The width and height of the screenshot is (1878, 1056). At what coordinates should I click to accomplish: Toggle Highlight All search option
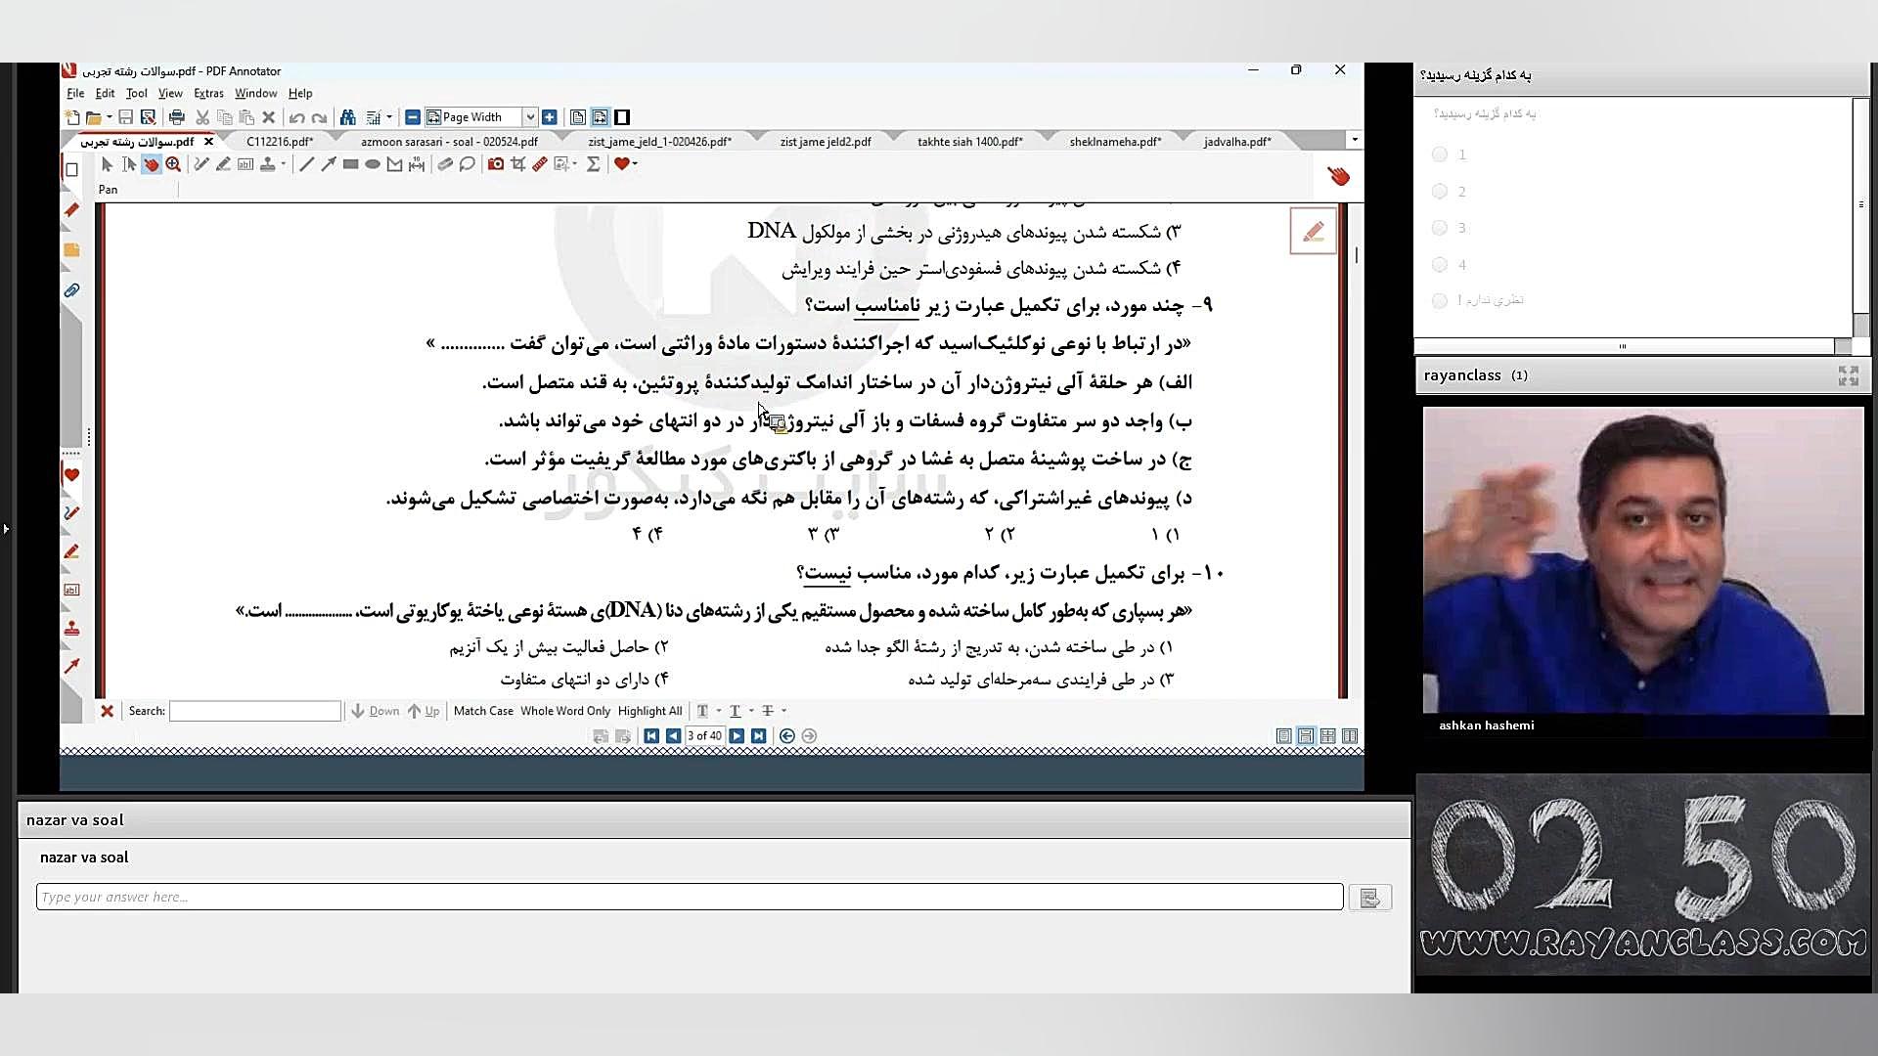click(649, 711)
